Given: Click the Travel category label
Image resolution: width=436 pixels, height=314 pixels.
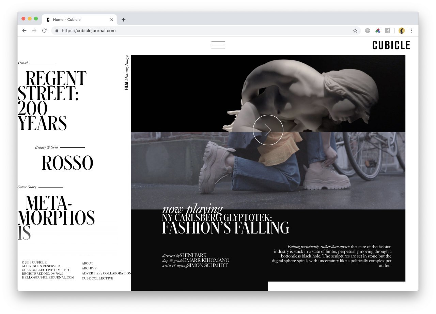Looking at the screenshot, I should pyautogui.click(x=23, y=62).
